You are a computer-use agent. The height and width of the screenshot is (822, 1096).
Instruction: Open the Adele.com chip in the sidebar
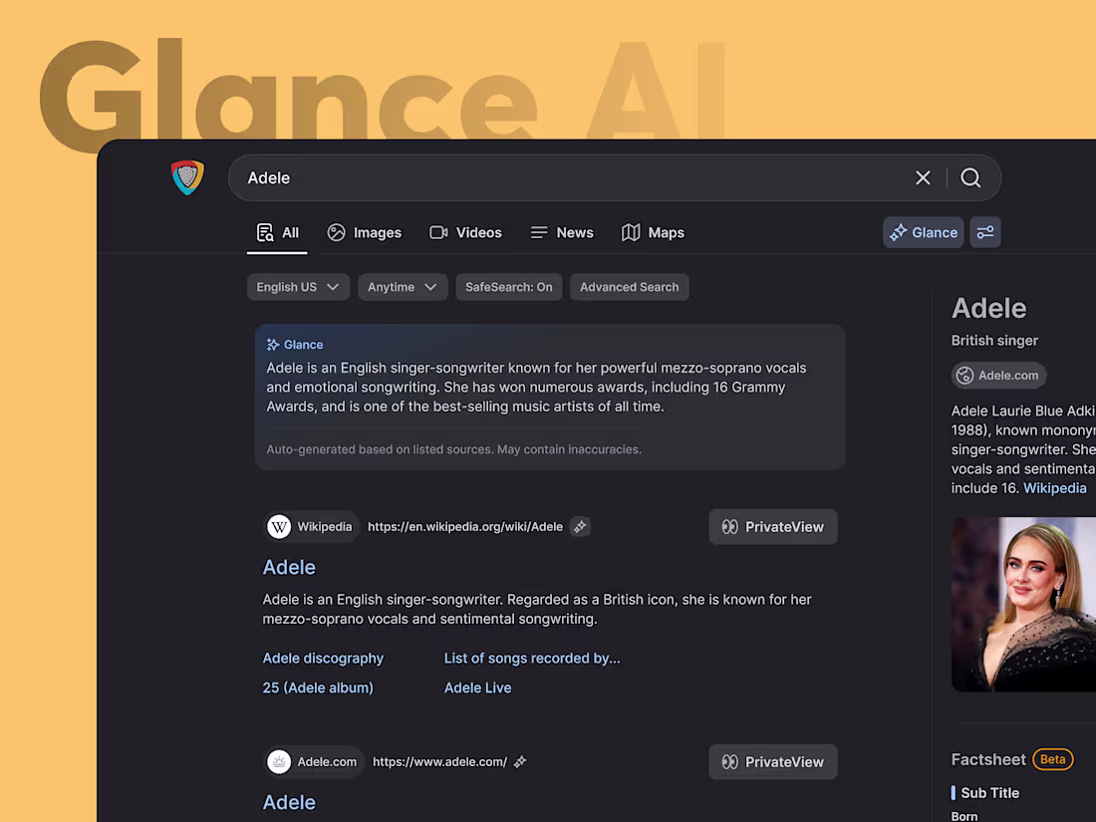(x=998, y=376)
